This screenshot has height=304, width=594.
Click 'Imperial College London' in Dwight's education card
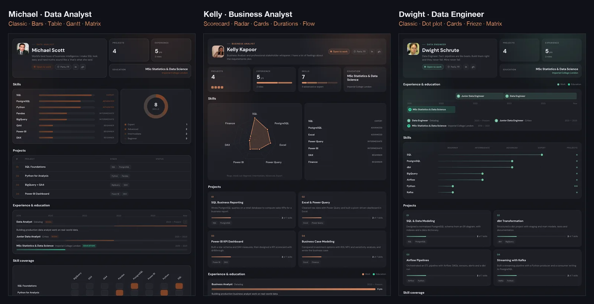(x=565, y=73)
